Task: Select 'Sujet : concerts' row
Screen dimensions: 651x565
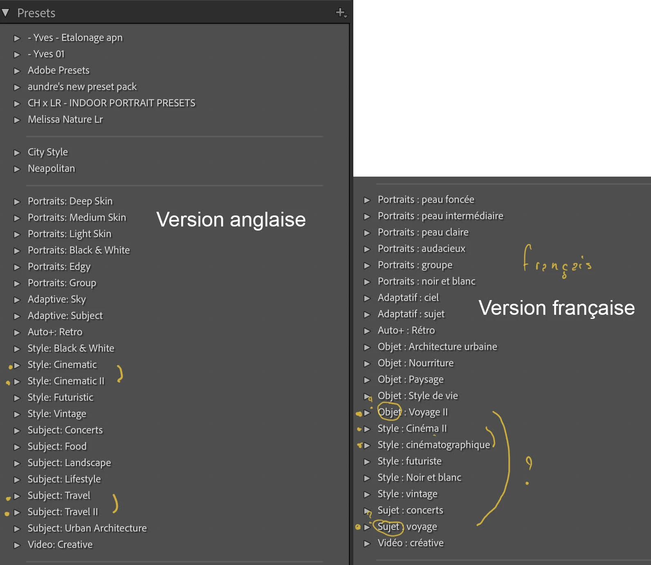Action: (411, 510)
